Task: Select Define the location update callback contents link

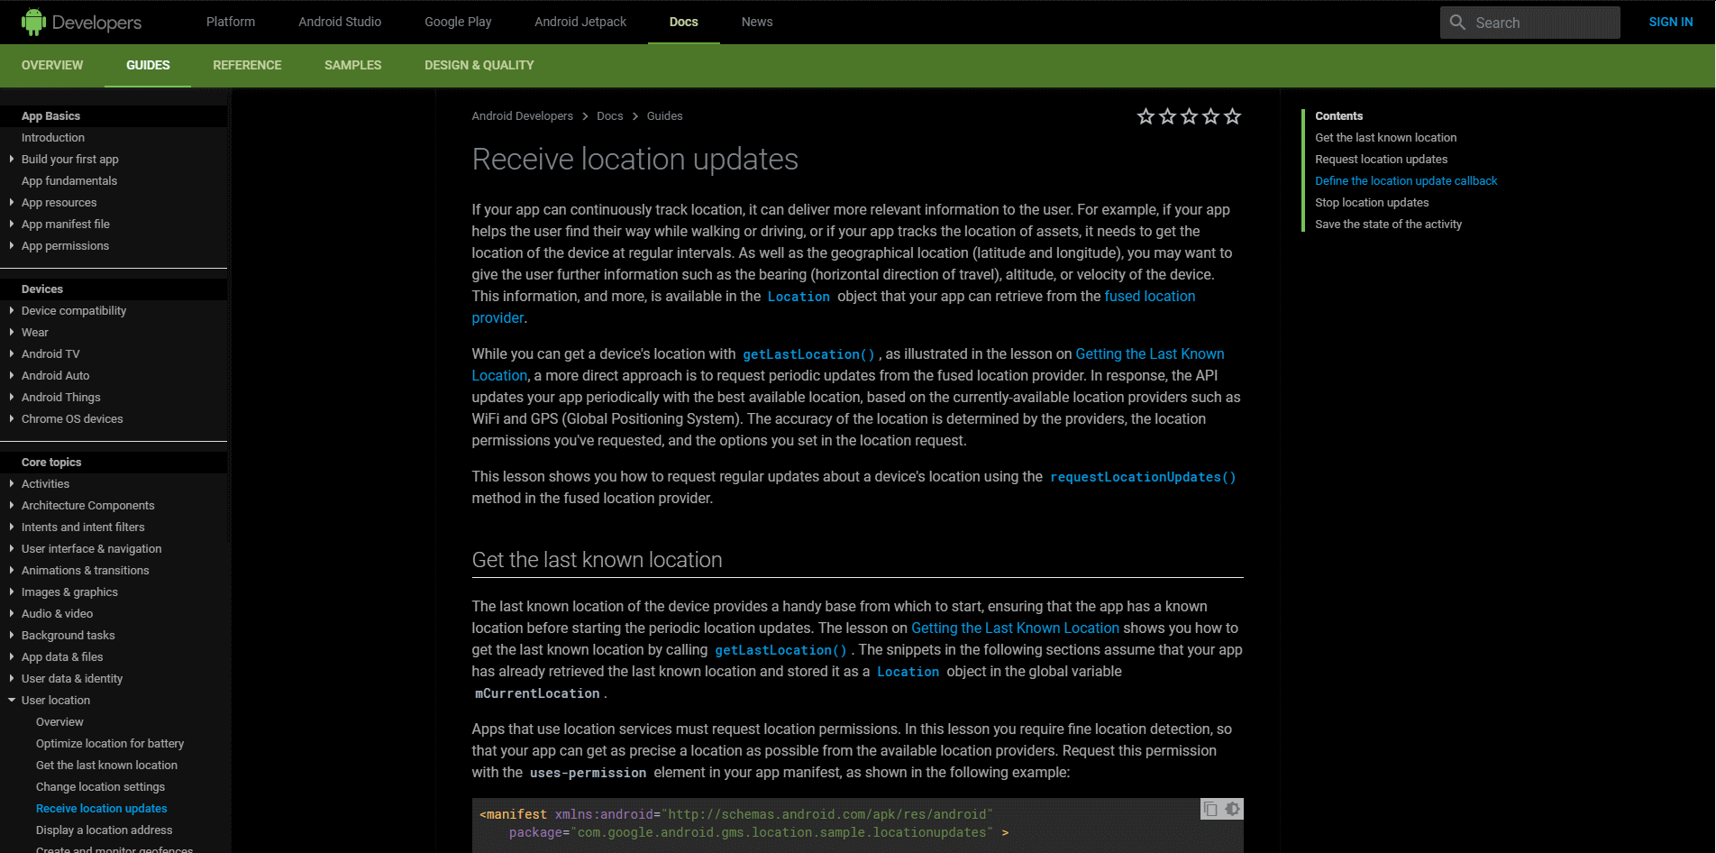Action: coord(1406,180)
